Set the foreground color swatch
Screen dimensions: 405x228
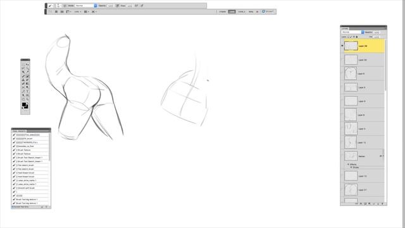(x=24, y=104)
